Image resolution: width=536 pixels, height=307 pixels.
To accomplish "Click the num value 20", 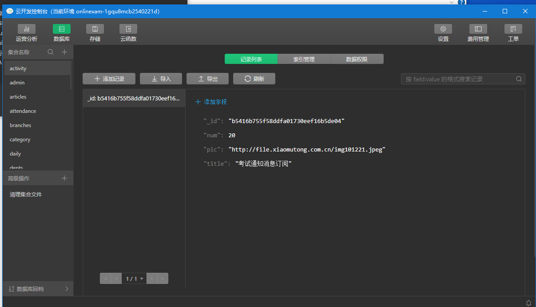I will pos(232,135).
